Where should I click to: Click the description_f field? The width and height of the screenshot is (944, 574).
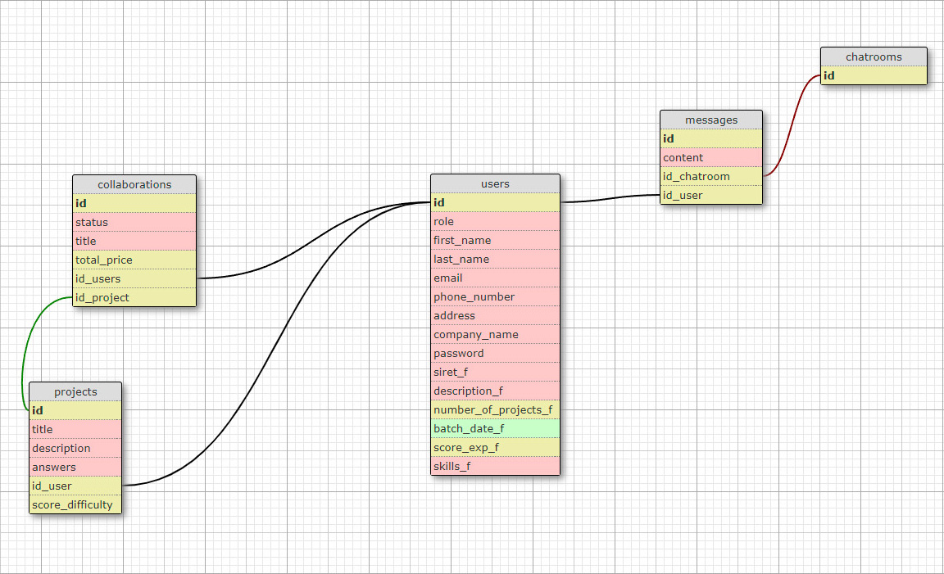(496, 391)
